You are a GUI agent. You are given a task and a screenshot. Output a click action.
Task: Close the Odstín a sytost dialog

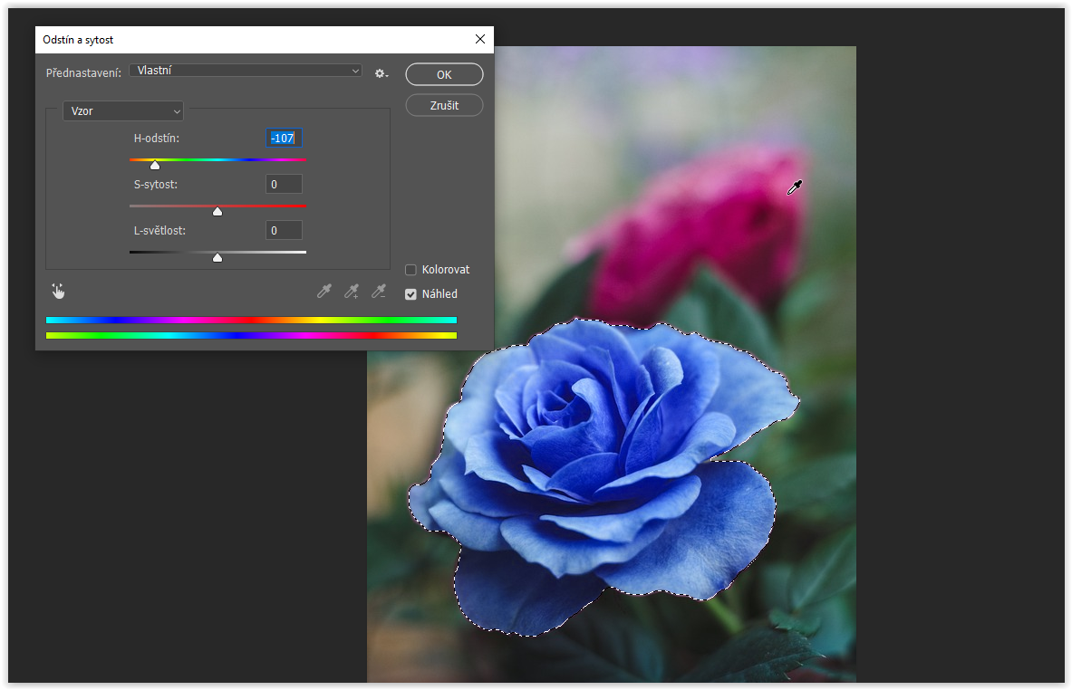(480, 39)
